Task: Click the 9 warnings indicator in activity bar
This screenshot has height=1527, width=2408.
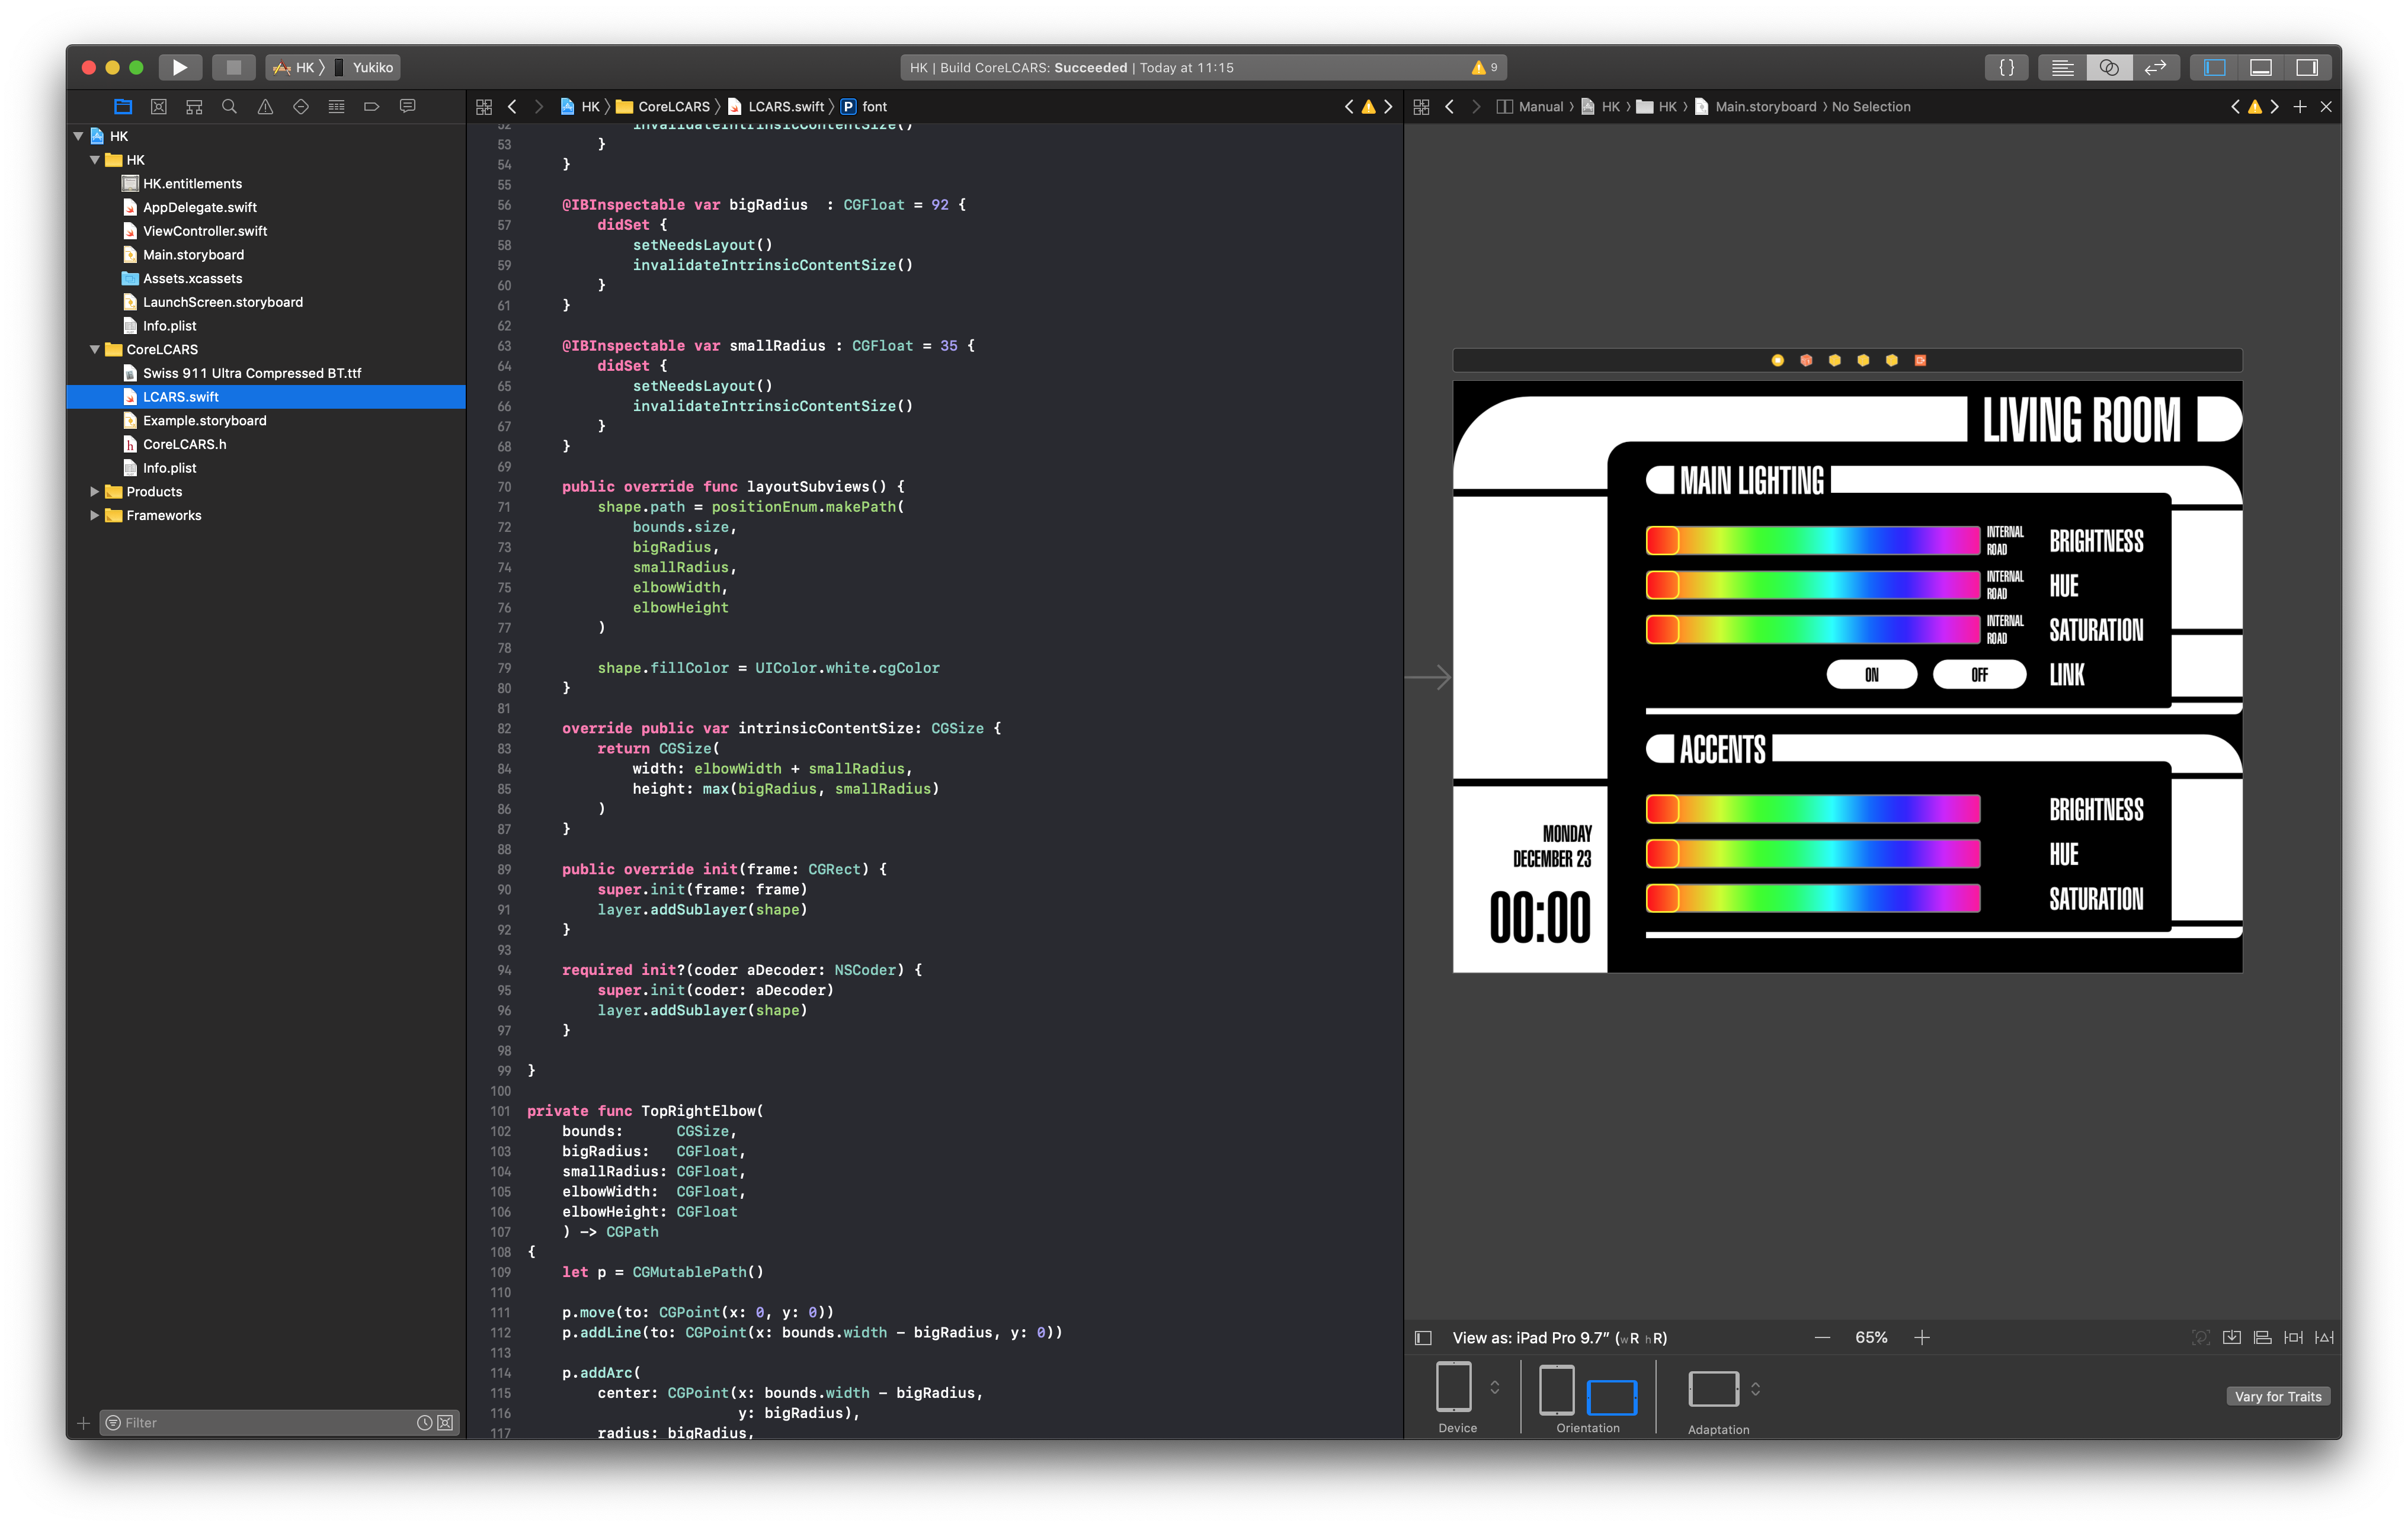Action: coord(1484,67)
